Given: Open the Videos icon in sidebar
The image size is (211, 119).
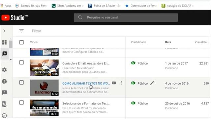Looking at the screenshot, I should (x=4, y=54).
